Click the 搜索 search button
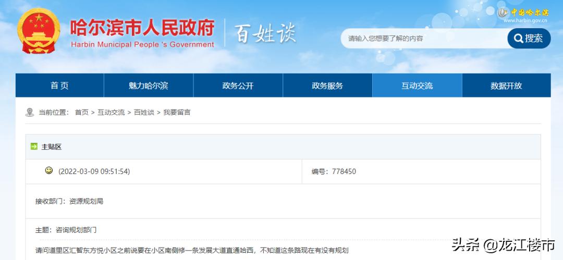This screenshot has width=563, height=260. coord(529,39)
